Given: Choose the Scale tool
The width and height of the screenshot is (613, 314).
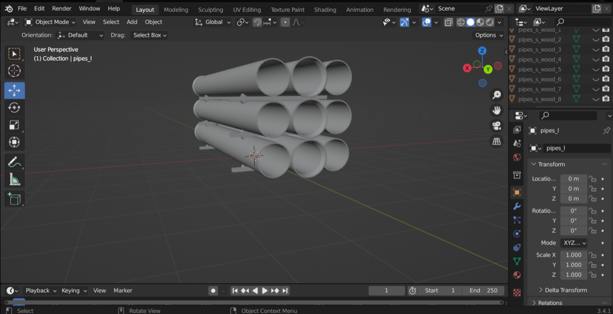Looking at the screenshot, I should pos(15,125).
